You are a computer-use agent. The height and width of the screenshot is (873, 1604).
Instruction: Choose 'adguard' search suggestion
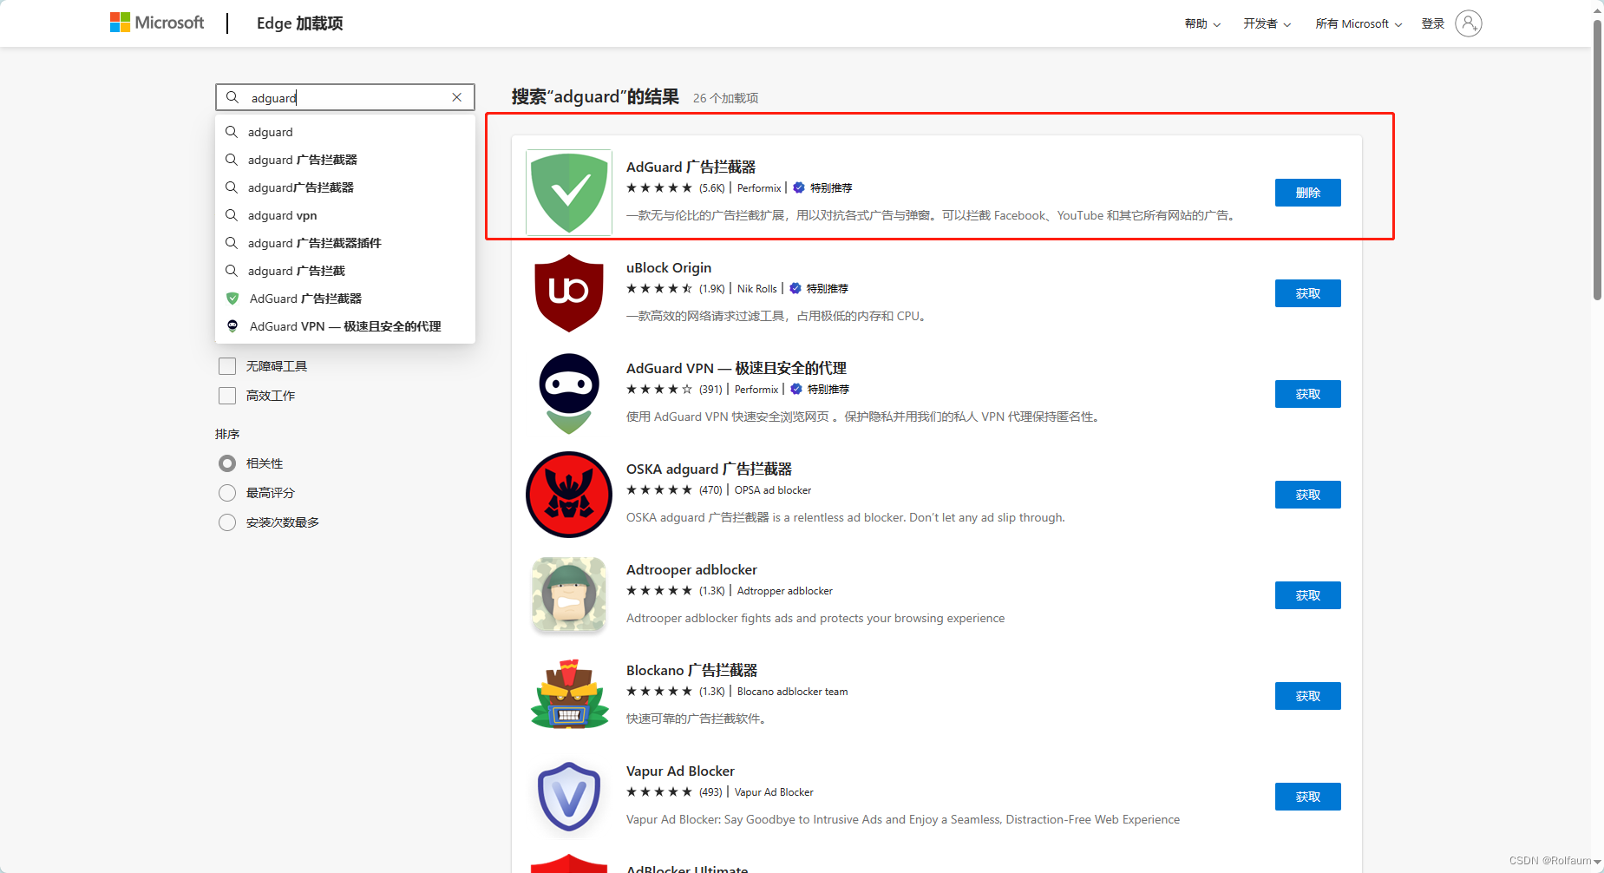345,132
